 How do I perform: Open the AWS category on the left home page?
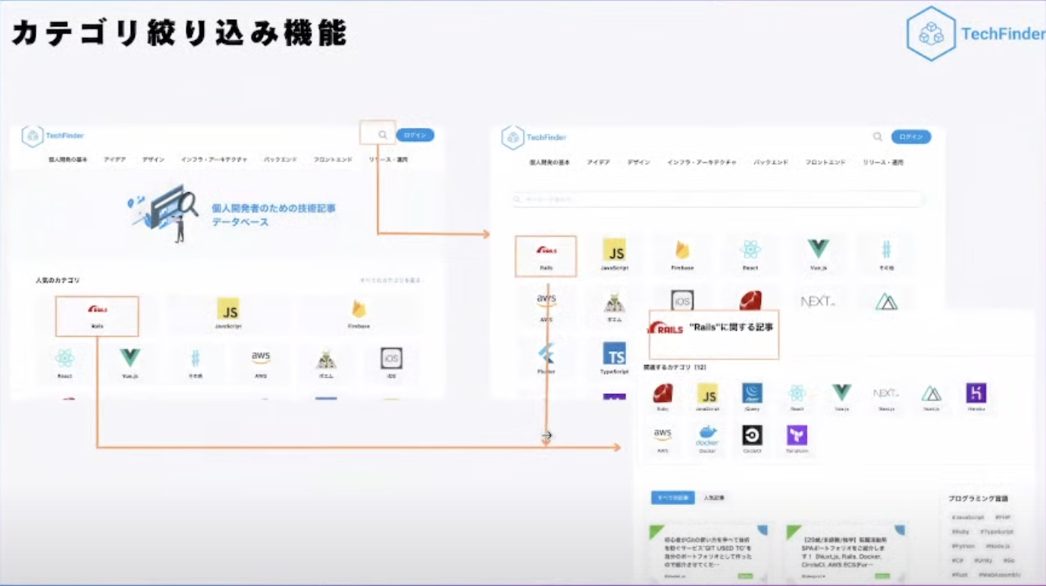[261, 363]
